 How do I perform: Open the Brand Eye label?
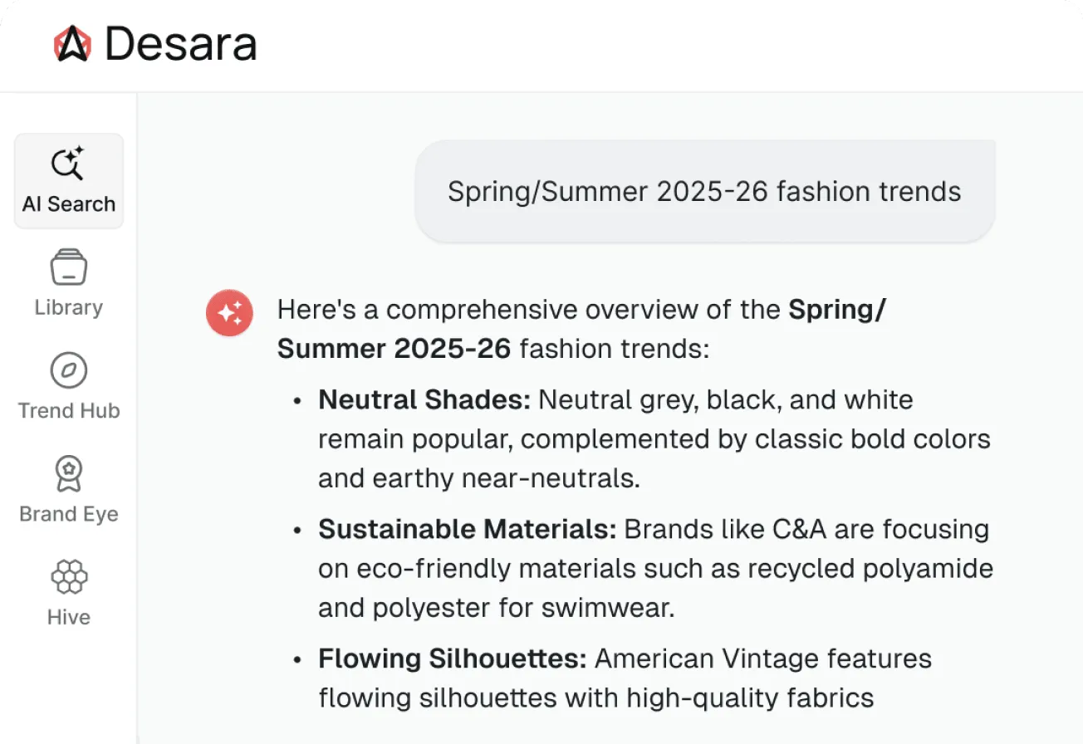[69, 514]
